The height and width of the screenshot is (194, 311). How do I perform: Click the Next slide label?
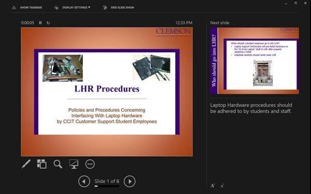(x=220, y=23)
